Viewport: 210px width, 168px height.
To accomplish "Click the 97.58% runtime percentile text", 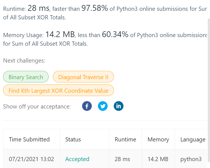I will (x=94, y=8).
